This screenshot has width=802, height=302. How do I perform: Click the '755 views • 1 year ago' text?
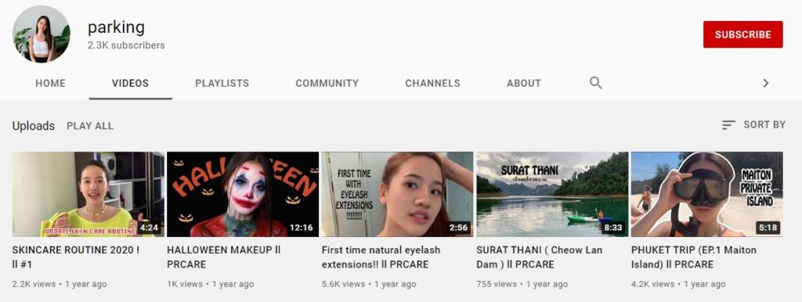522,284
